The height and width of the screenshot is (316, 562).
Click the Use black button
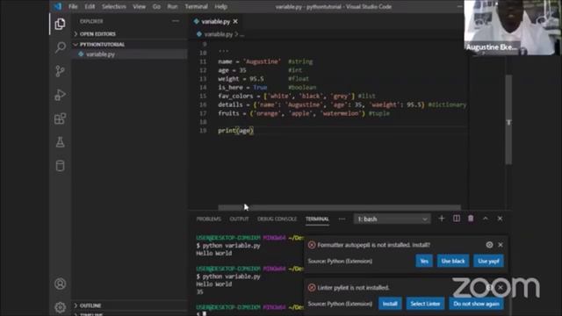pyautogui.click(x=453, y=262)
